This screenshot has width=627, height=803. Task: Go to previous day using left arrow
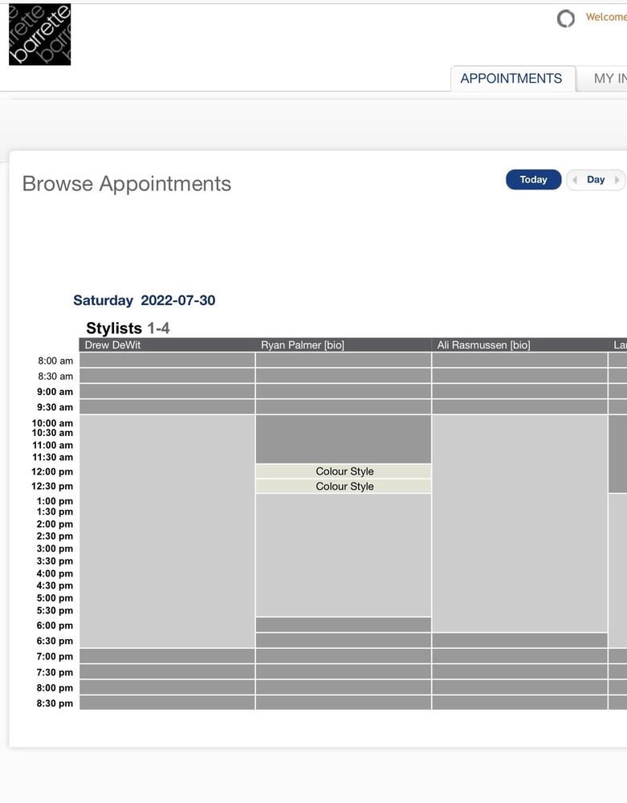coord(575,180)
